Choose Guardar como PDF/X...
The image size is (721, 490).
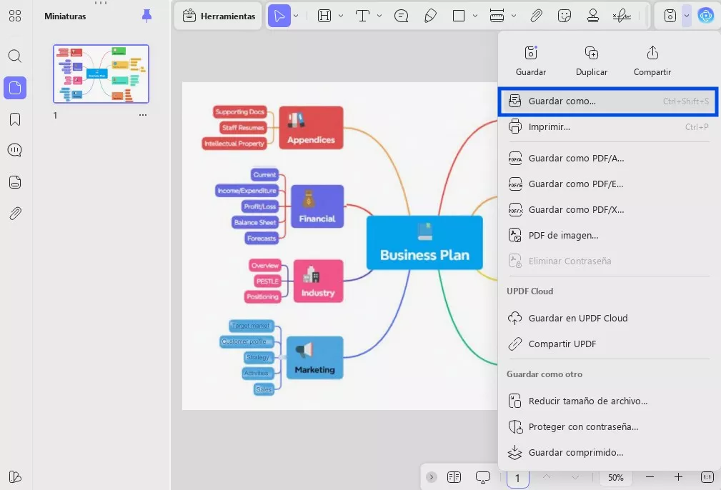tap(608, 209)
